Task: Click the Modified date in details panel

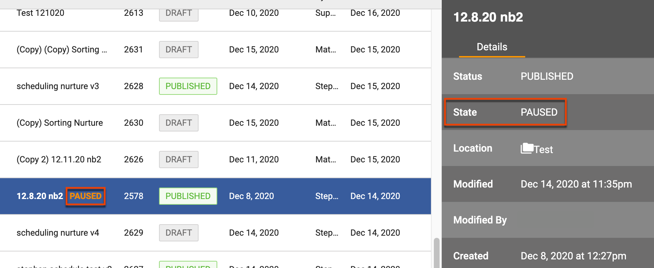Action: 576,184
